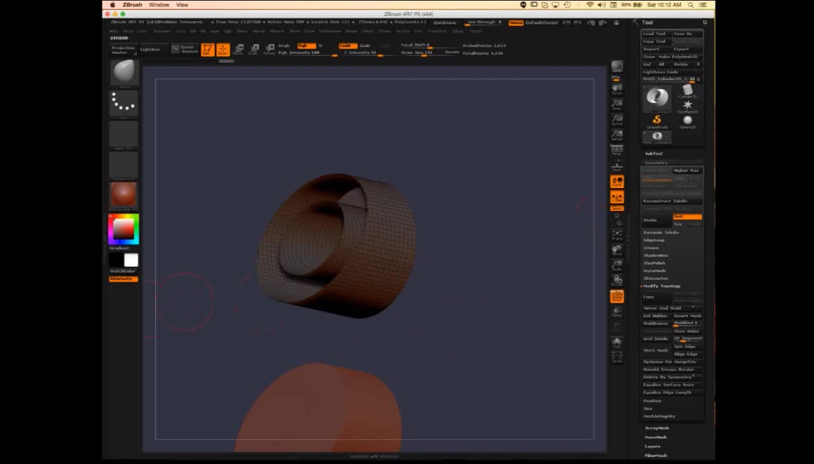The width and height of the screenshot is (814, 464).
Task: Click the Import button in Tool panel
Action: coord(657,49)
